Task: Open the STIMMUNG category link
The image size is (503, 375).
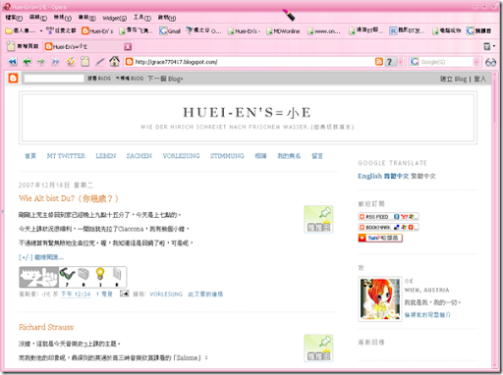Action: pyautogui.click(x=227, y=156)
